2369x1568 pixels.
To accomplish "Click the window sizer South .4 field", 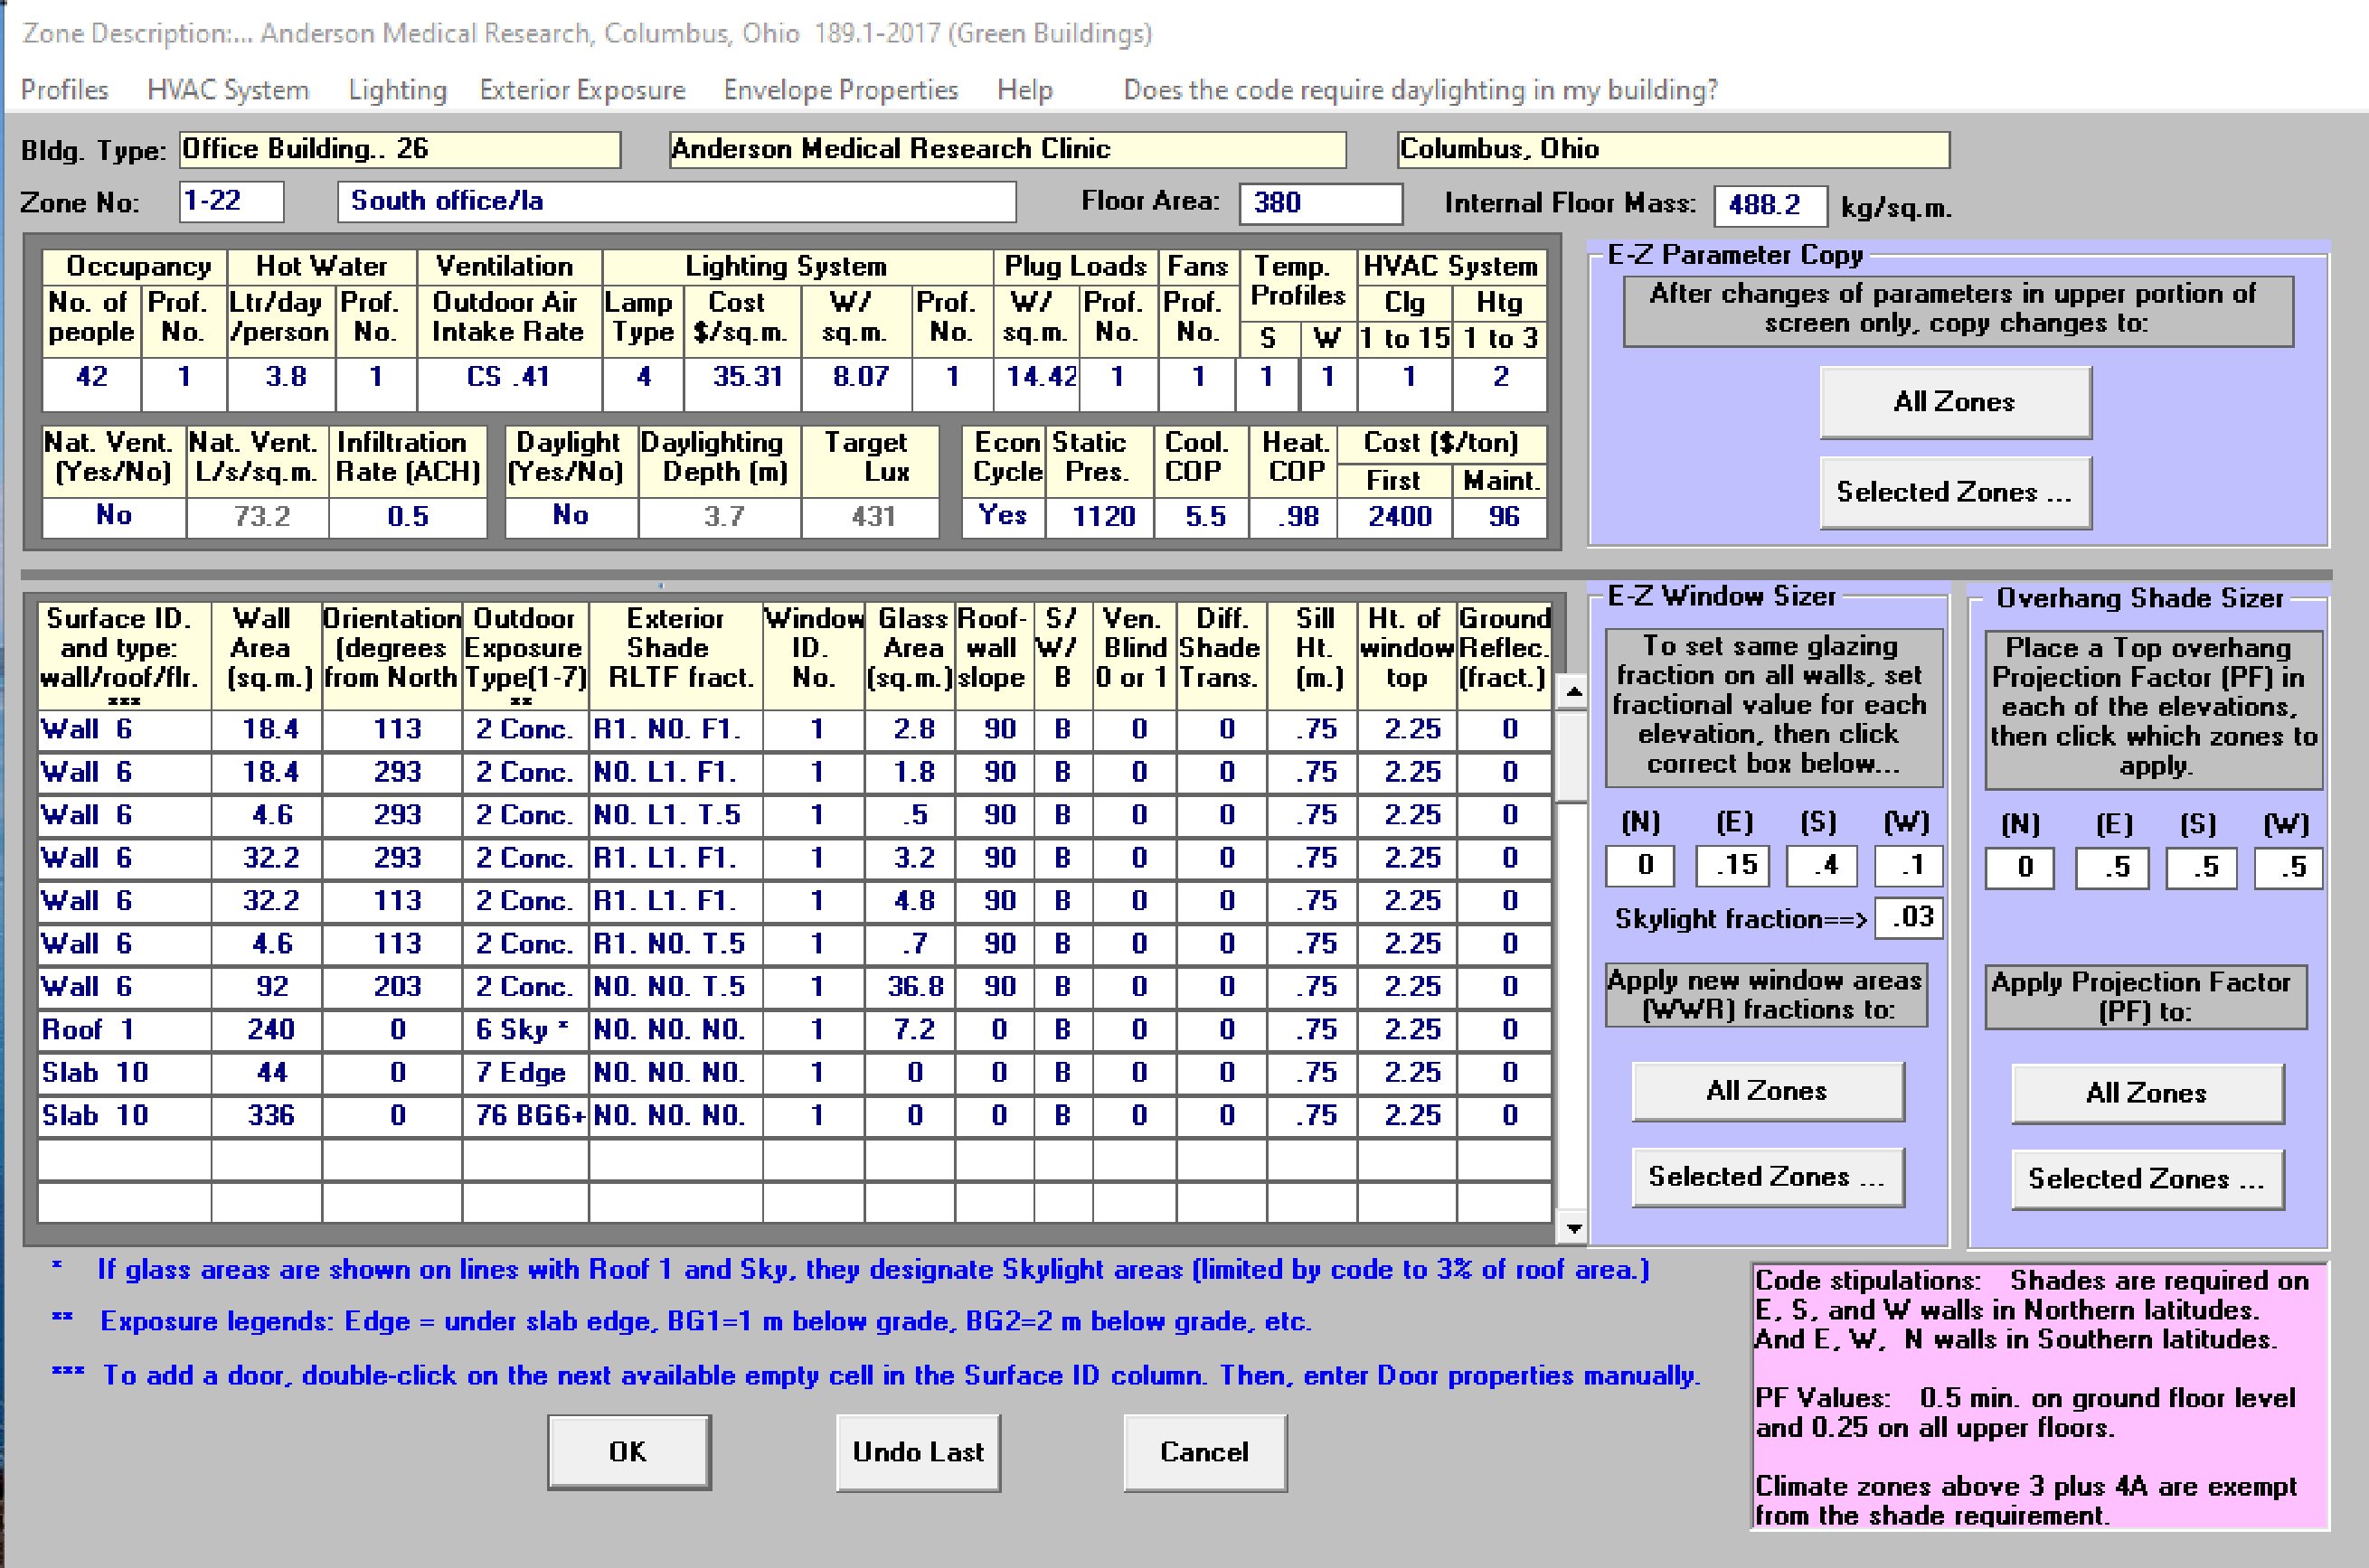I will coord(1822,866).
